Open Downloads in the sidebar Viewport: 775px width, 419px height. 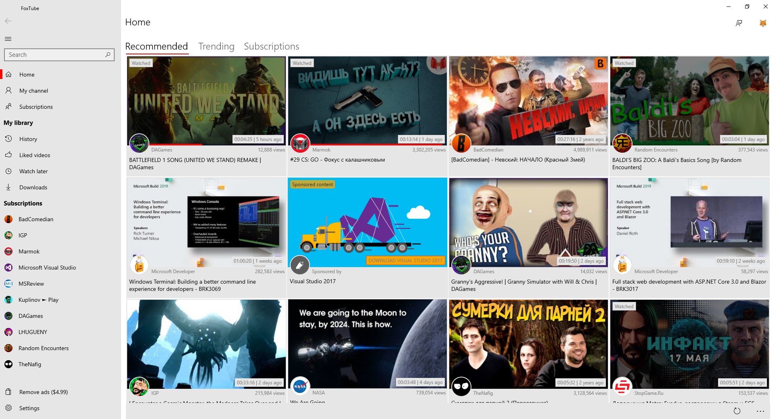[x=61, y=187]
